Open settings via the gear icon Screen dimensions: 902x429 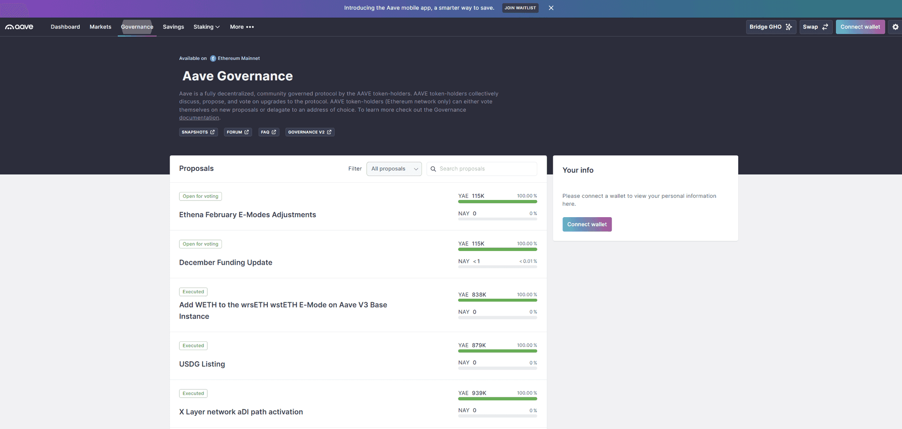coord(895,27)
